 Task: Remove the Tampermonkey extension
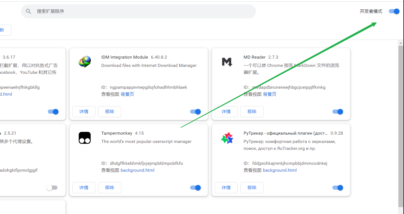coord(109,188)
